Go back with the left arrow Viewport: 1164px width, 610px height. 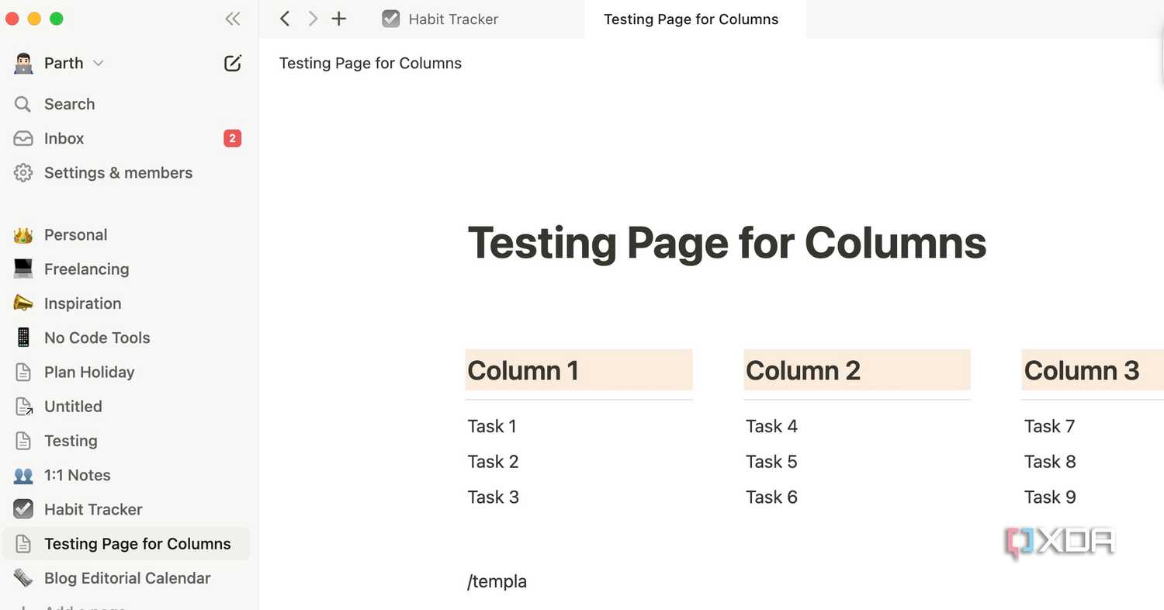285,19
